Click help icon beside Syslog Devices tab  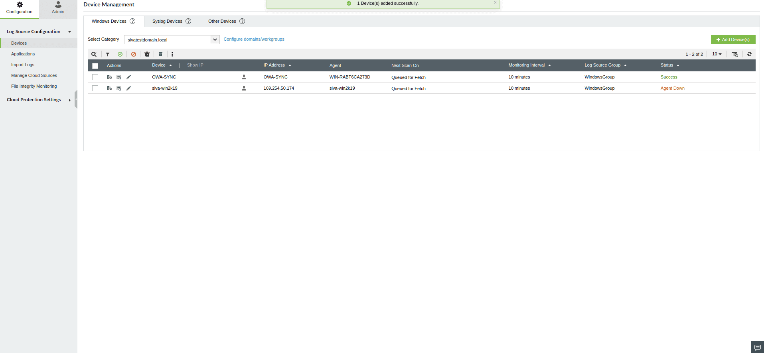188,21
